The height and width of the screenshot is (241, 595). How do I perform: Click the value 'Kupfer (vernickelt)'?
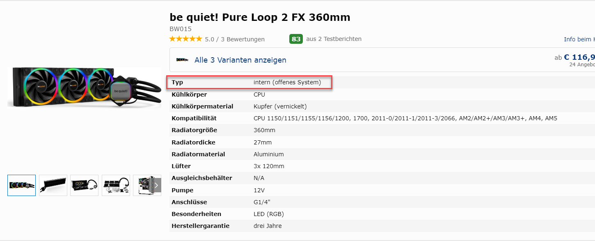pyautogui.click(x=280, y=106)
